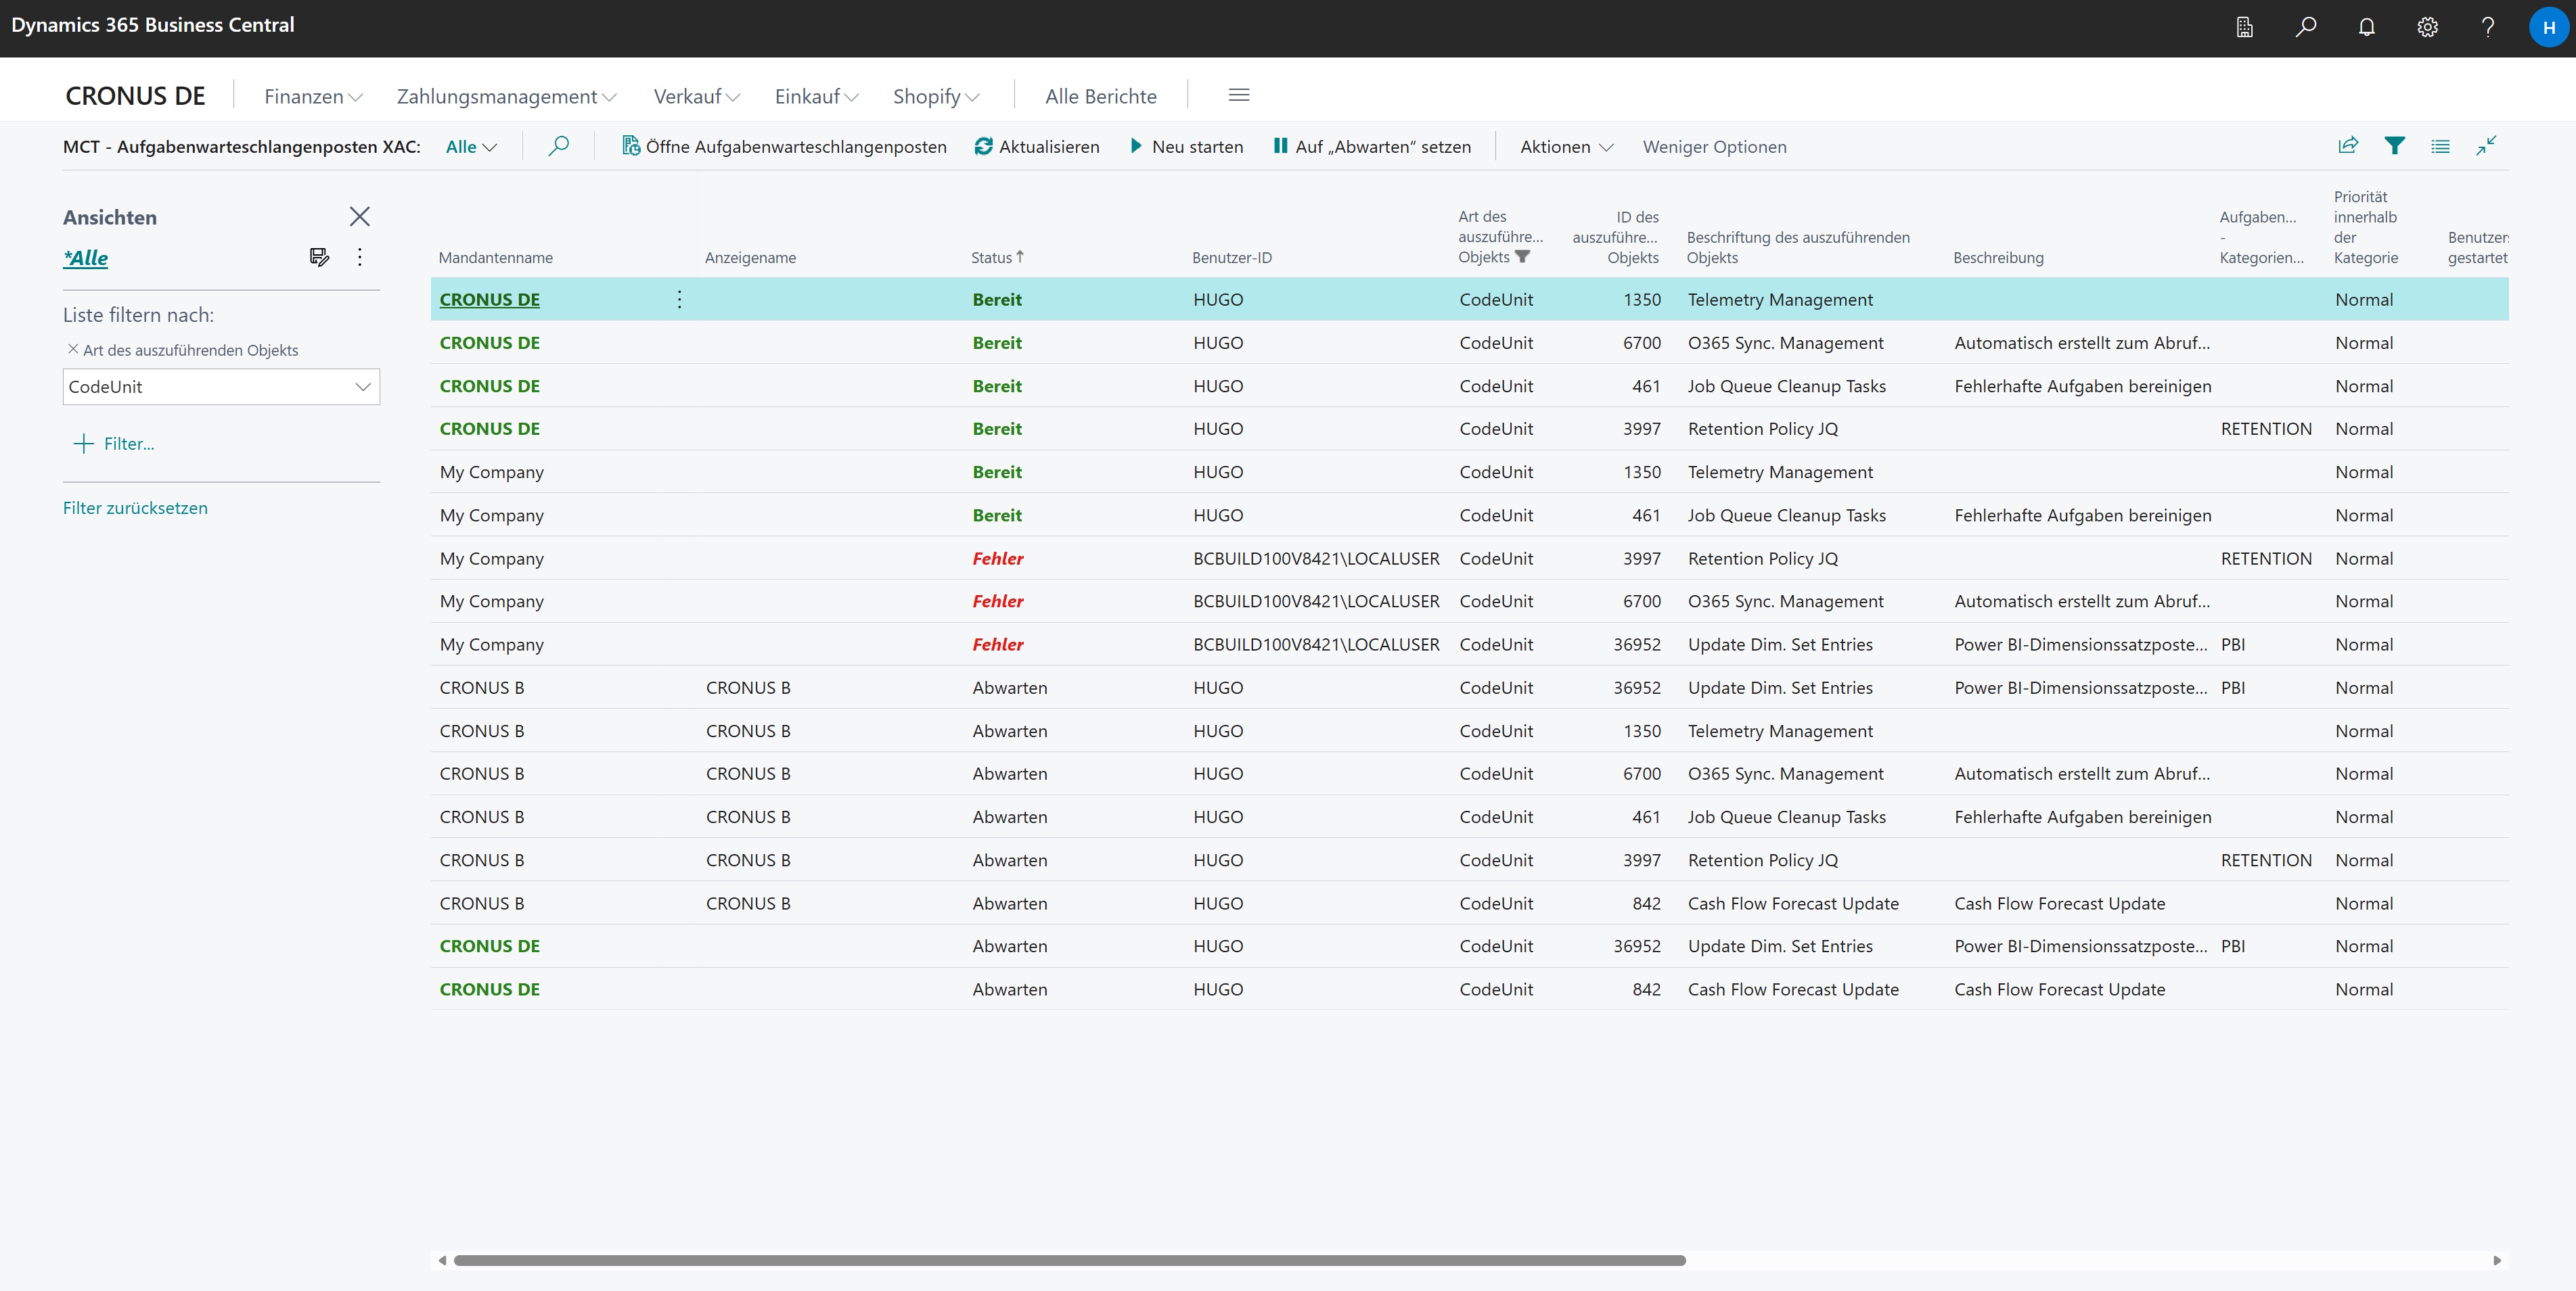Set entry on hold with Auf Abwarten setzen
This screenshot has width=2576, height=1291.
tap(1373, 147)
